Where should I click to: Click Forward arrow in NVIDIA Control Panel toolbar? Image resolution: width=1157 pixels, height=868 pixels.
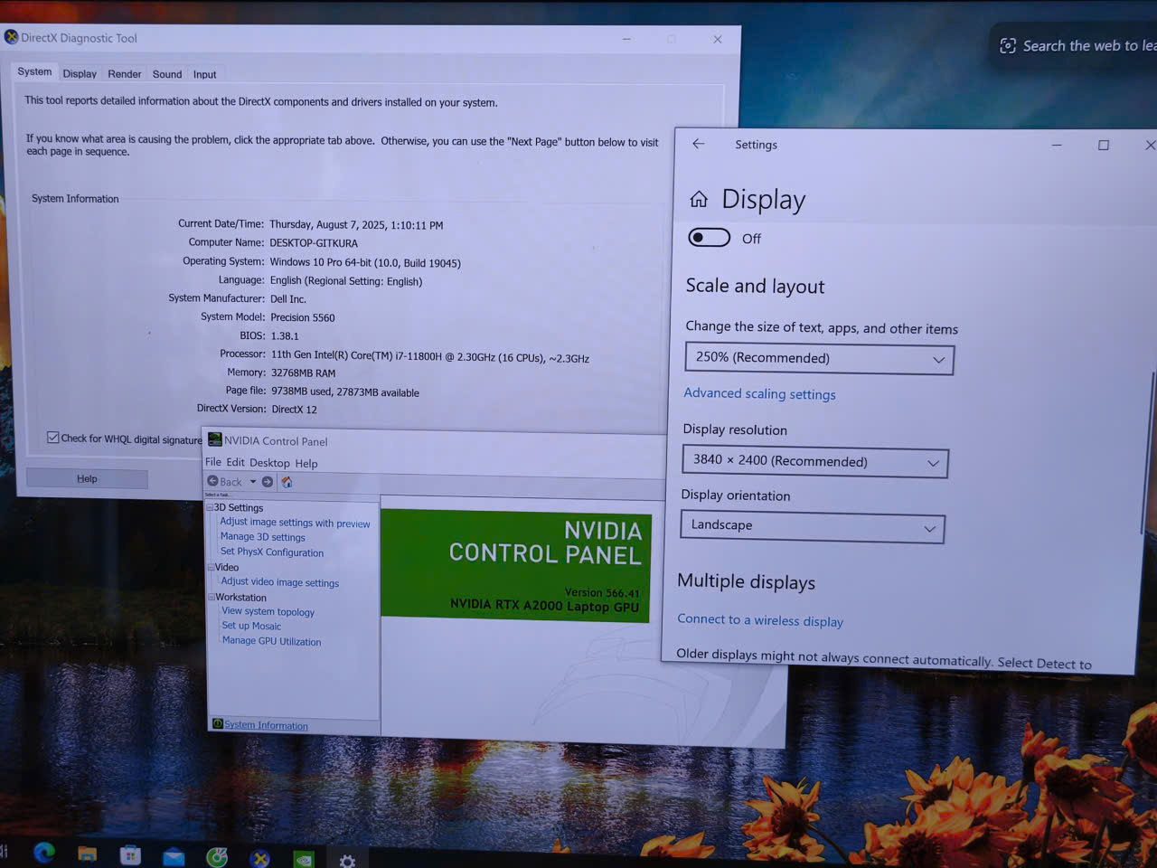[268, 482]
